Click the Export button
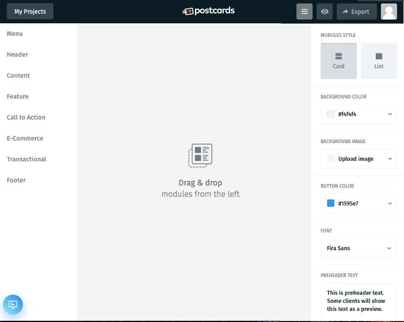 356,12
